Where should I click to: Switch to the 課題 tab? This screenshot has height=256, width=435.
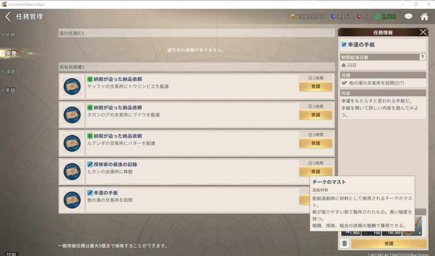pyautogui.click(x=10, y=71)
